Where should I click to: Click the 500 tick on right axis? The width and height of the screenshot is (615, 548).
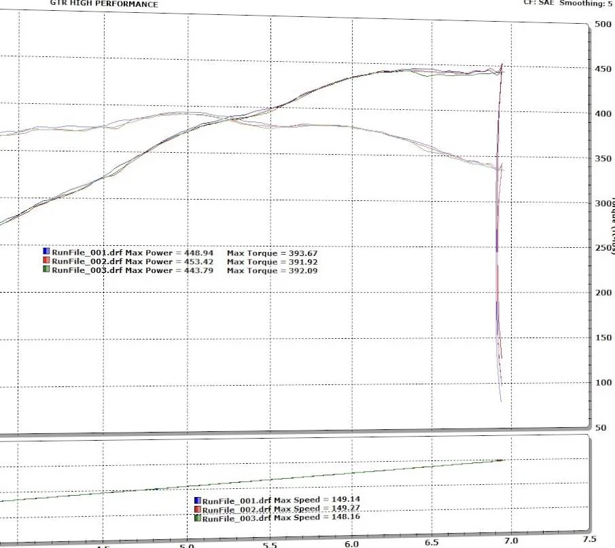[x=603, y=24]
